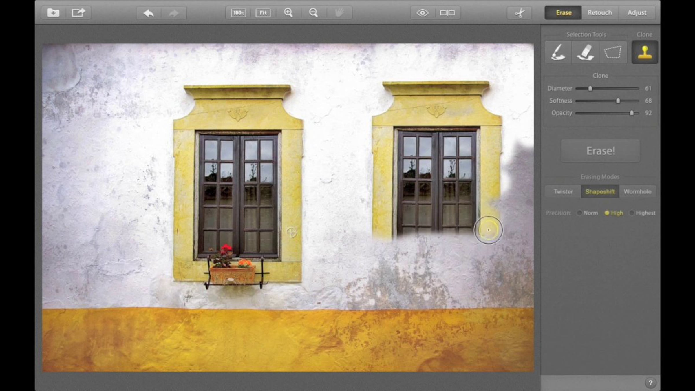Select the marker brush selection tool
The height and width of the screenshot is (391, 695).
click(x=558, y=52)
